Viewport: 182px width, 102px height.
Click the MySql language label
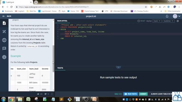149,21
